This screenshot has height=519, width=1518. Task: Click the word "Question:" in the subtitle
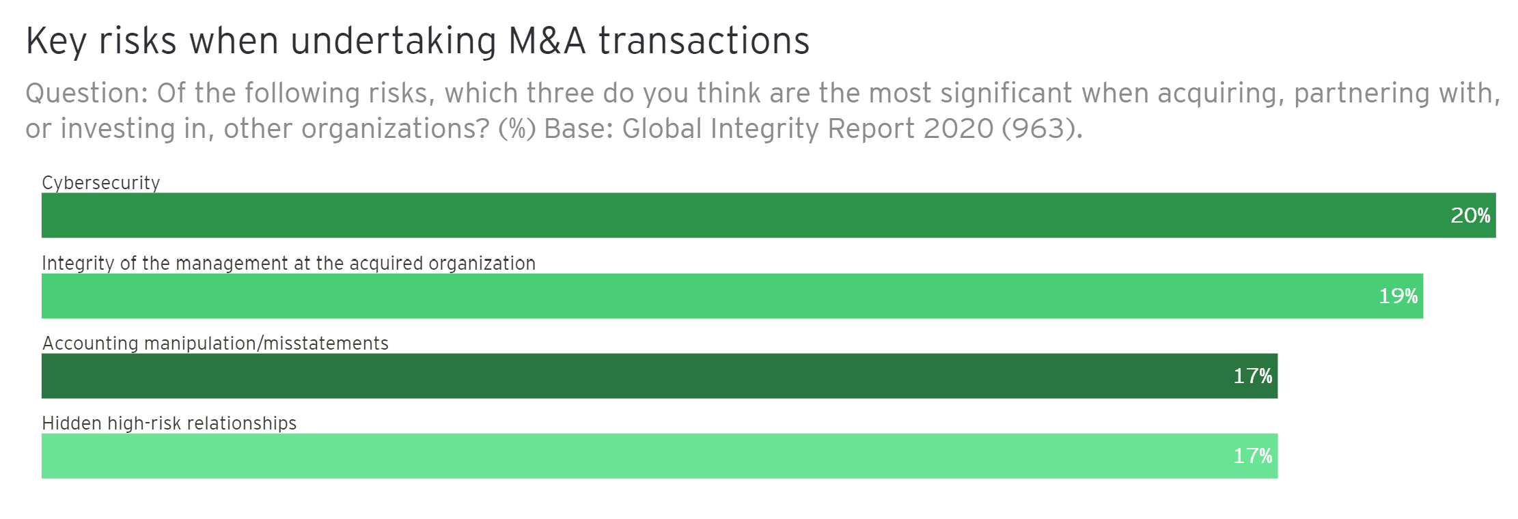pyautogui.click(x=87, y=94)
